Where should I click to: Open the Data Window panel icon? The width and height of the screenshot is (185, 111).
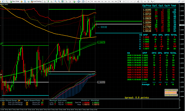coord(3,1)
